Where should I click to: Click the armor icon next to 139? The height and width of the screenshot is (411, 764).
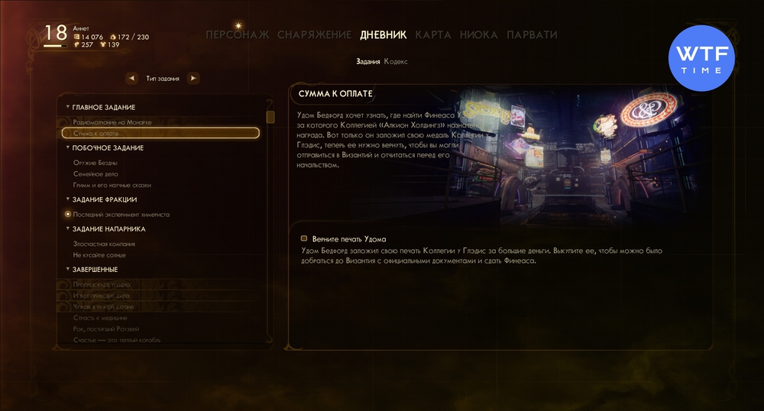[x=103, y=44]
